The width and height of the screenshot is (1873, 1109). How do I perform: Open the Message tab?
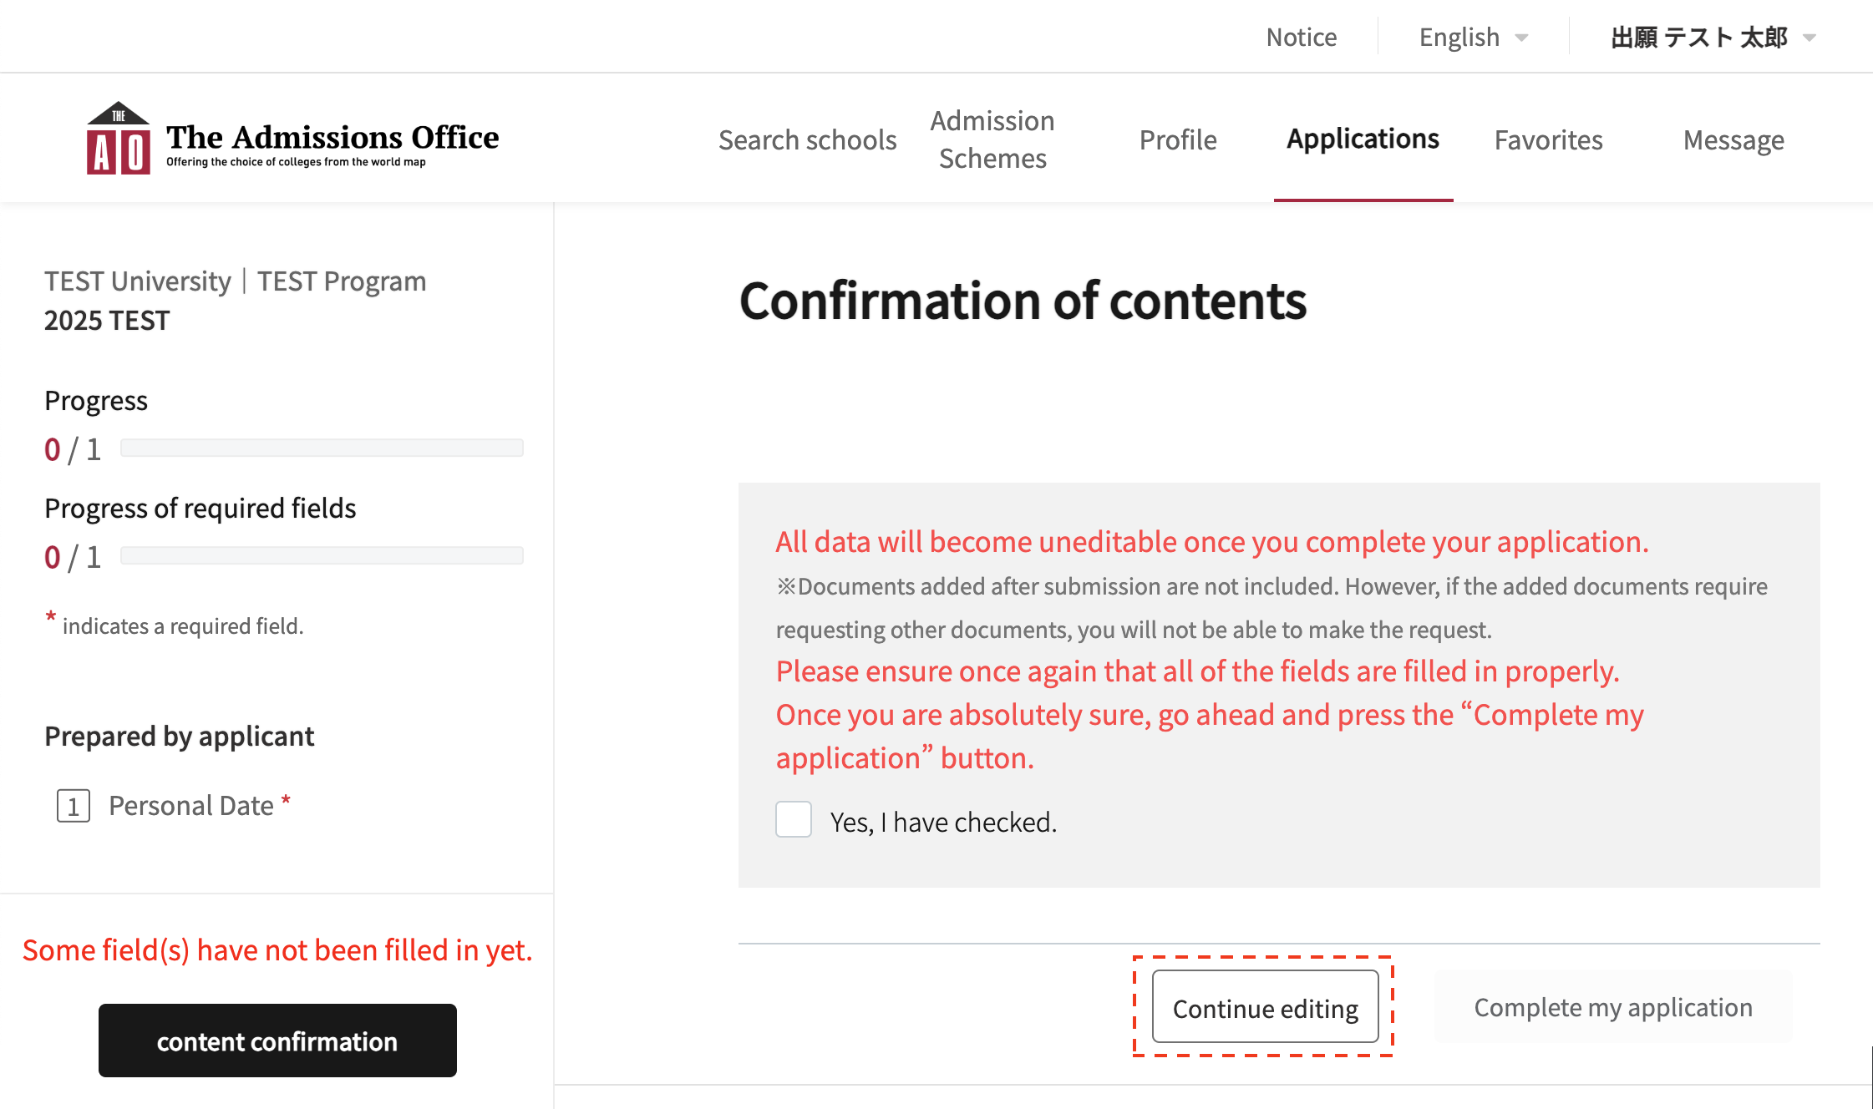pyautogui.click(x=1733, y=139)
